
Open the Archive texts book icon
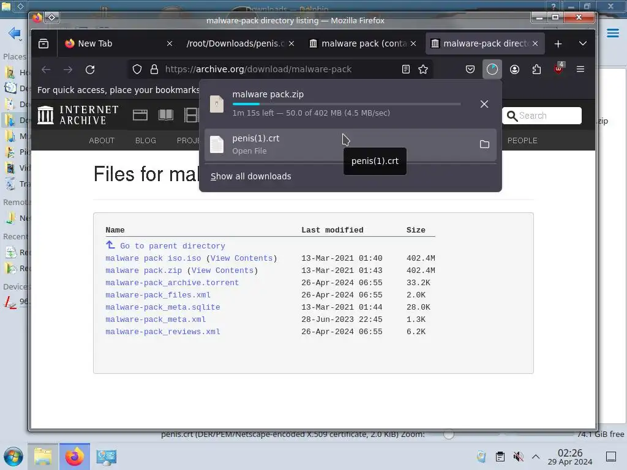tap(166, 115)
